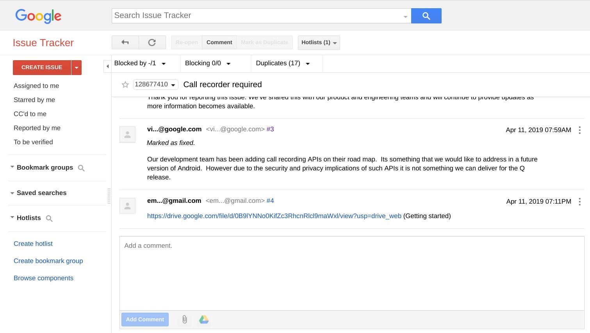This screenshot has height=333, width=590.
Task: Click timestamp Apr 11, 2019 07:11PM
Action: (x=538, y=202)
